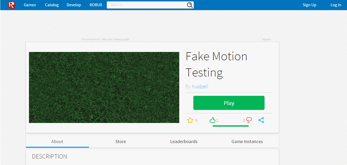347x165 pixels.
Task: Click the Log In link
Action: 336,5
